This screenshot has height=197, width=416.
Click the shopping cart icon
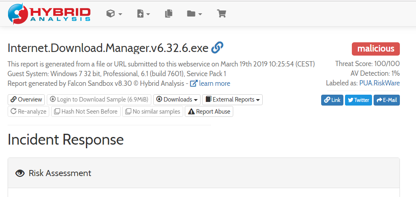222,14
